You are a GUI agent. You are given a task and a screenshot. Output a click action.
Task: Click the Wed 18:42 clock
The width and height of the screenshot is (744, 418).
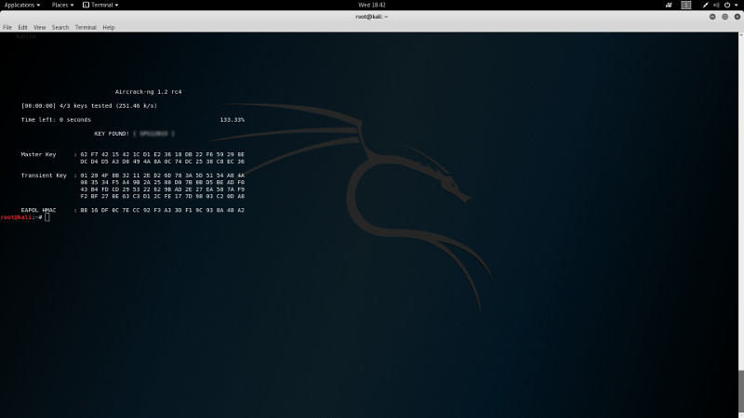tap(371, 5)
